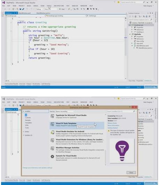Open the Output tab in top window
This screenshot has height=185, width=159.
29,84
